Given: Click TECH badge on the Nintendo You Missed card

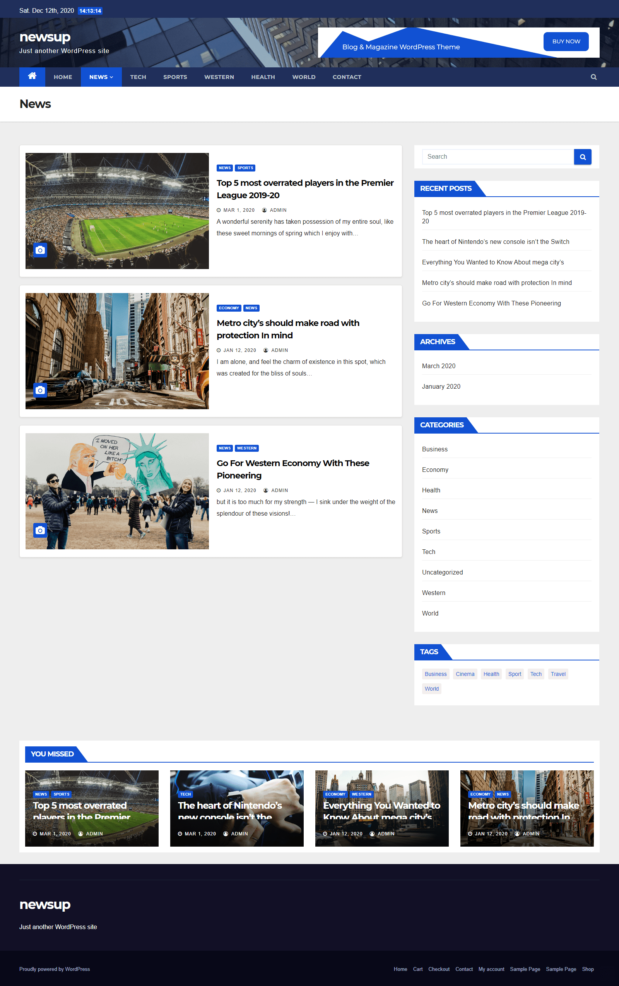Looking at the screenshot, I should (185, 794).
